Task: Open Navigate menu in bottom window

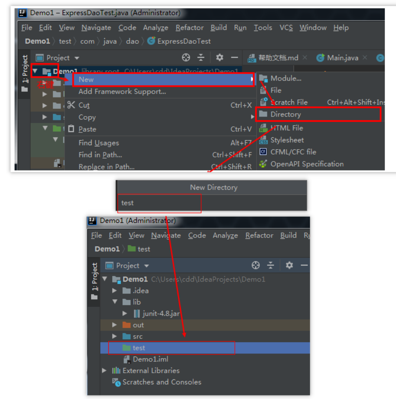Action: (166, 235)
